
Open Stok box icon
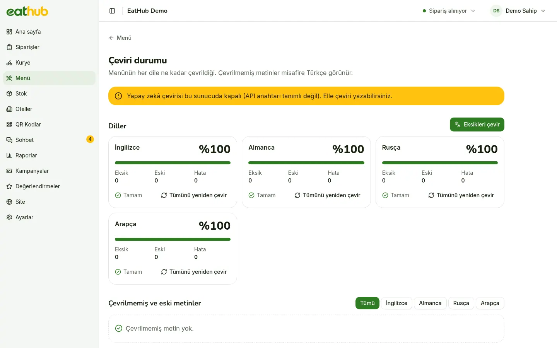tap(9, 94)
